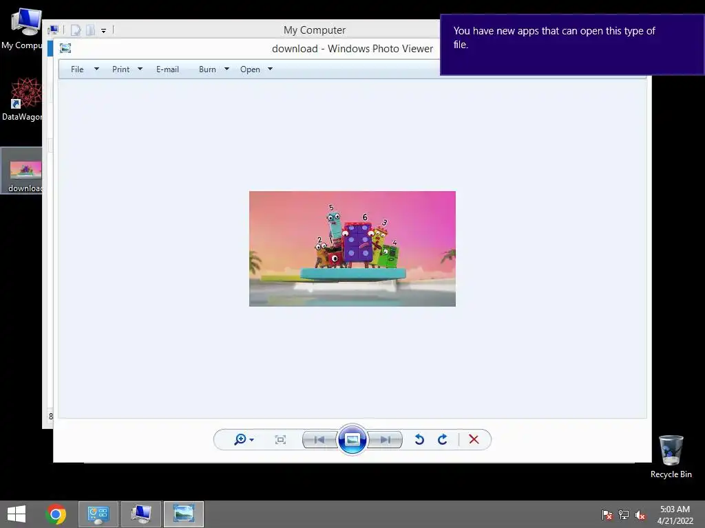Open the Open menu
705x528 pixels.
(250, 69)
